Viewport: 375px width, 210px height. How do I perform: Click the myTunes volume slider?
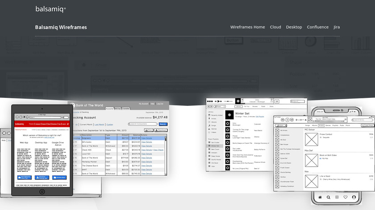[x=301, y=120]
